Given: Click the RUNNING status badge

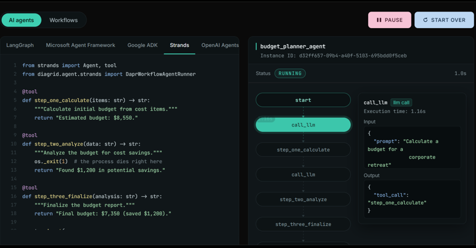Looking at the screenshot, I should point(290,73).
